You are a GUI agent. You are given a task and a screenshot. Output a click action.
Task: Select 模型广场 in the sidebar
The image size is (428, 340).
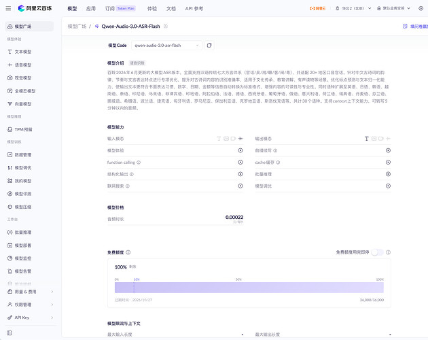29,27
